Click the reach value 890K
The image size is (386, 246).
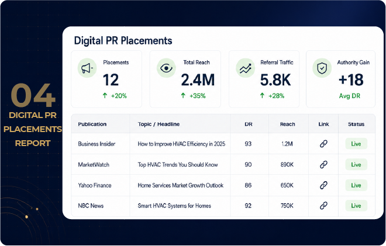click(x=287, y=165)
